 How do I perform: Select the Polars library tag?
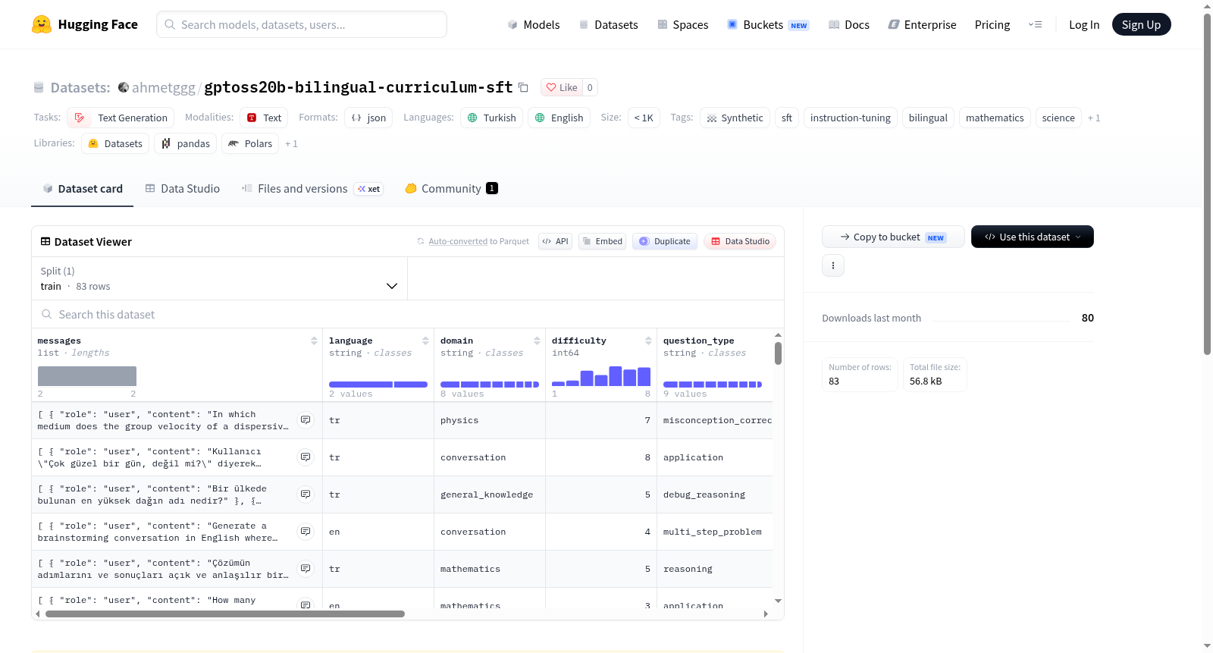tap(250, 143)
